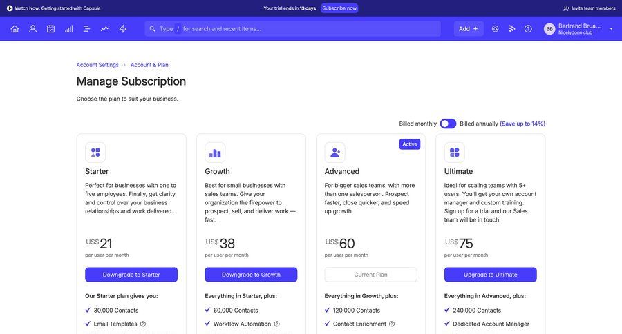Navigate to Account Settings breadcrumb
The width and height of the screenshot is (622, 334).
pos(97,65)
